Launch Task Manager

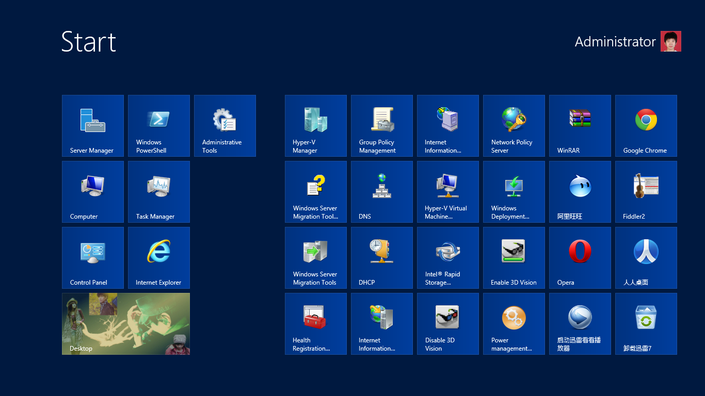pyautogui.click(x=159, y=192)
